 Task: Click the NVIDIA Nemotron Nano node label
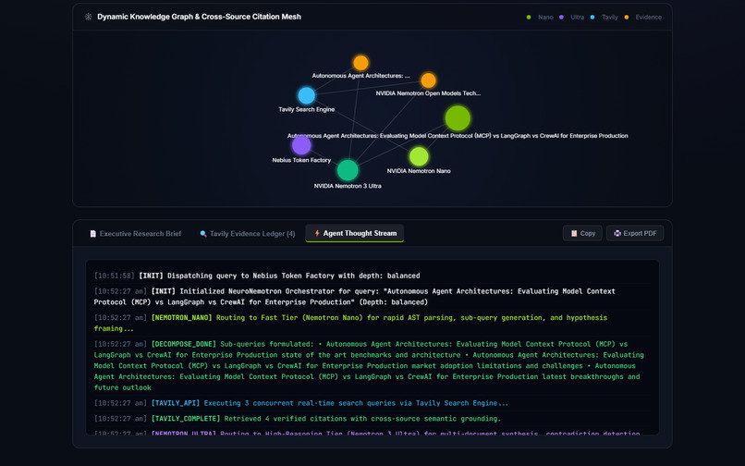click(x=419, y=171)
